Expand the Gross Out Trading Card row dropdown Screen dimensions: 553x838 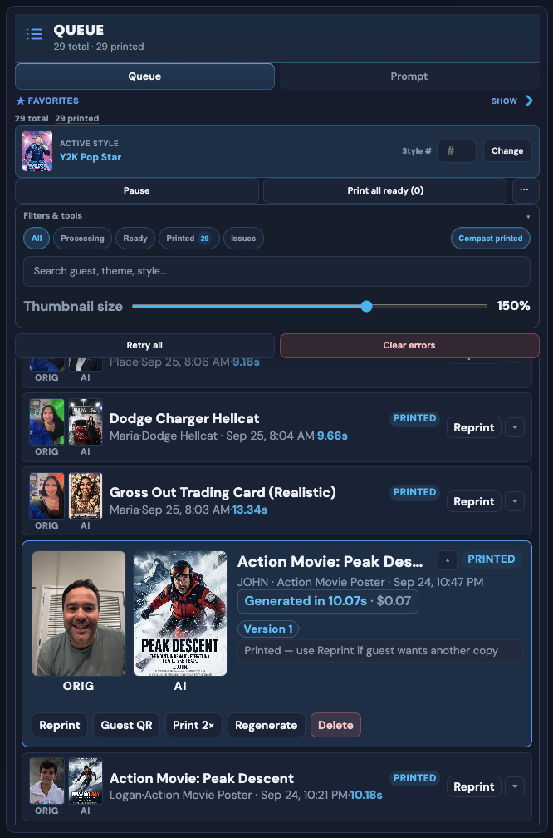coord(515,501)
